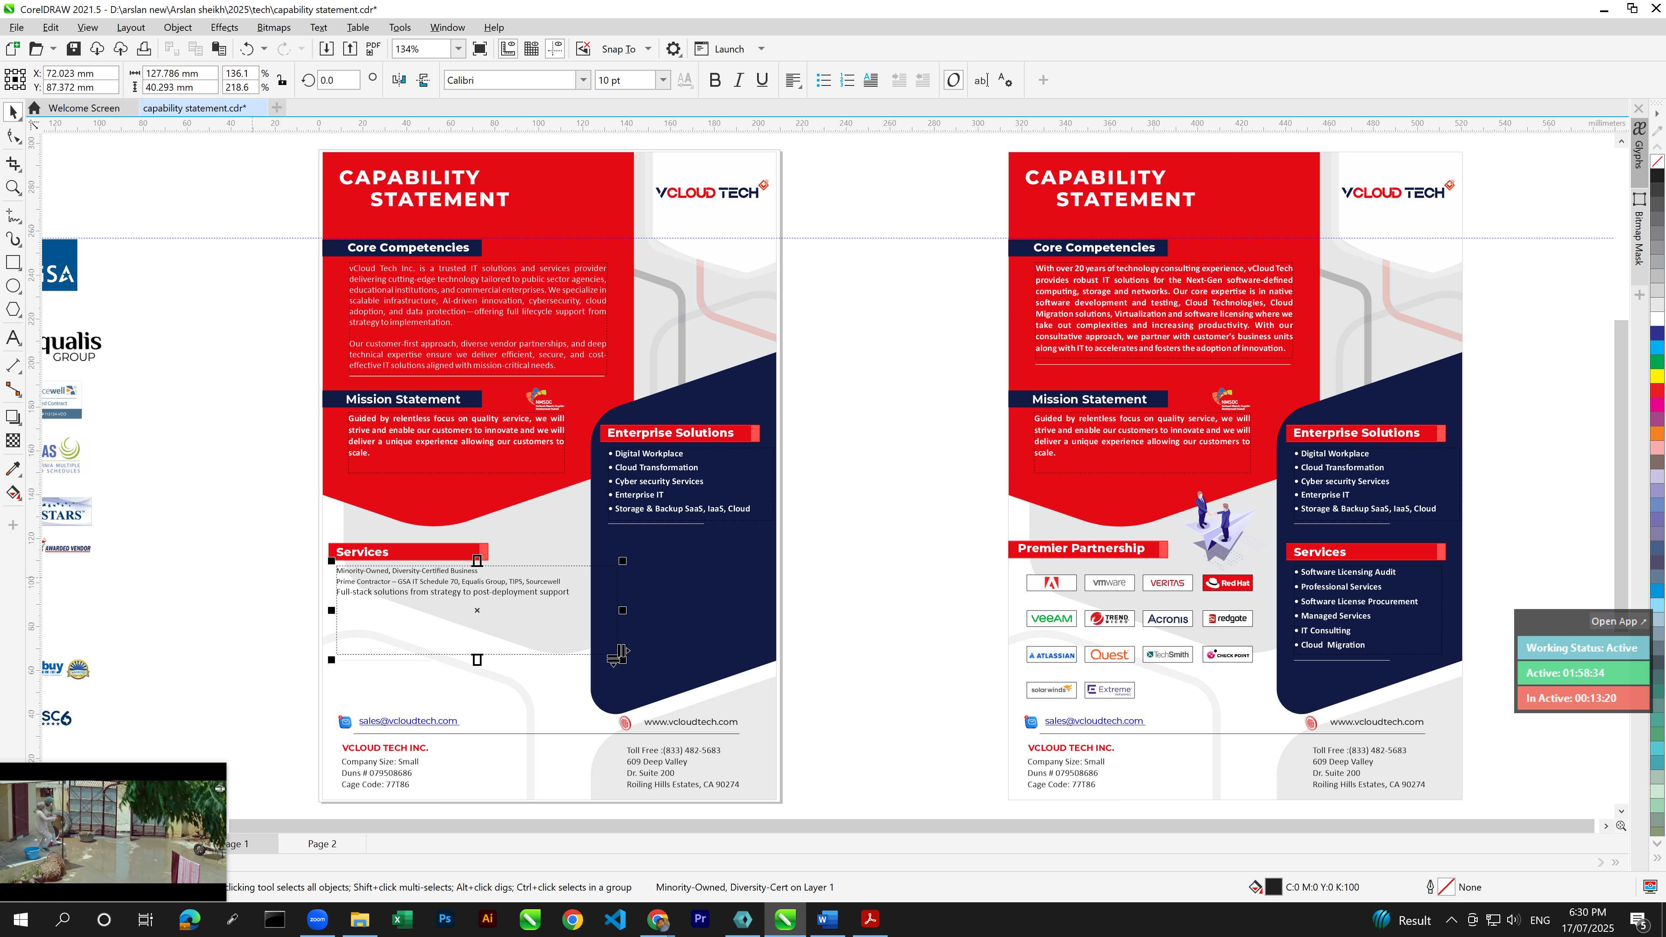Toggle Show grid button

click(x=531, y=49)
